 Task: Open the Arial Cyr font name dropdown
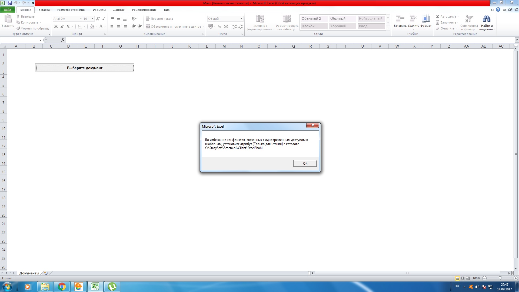81,19
